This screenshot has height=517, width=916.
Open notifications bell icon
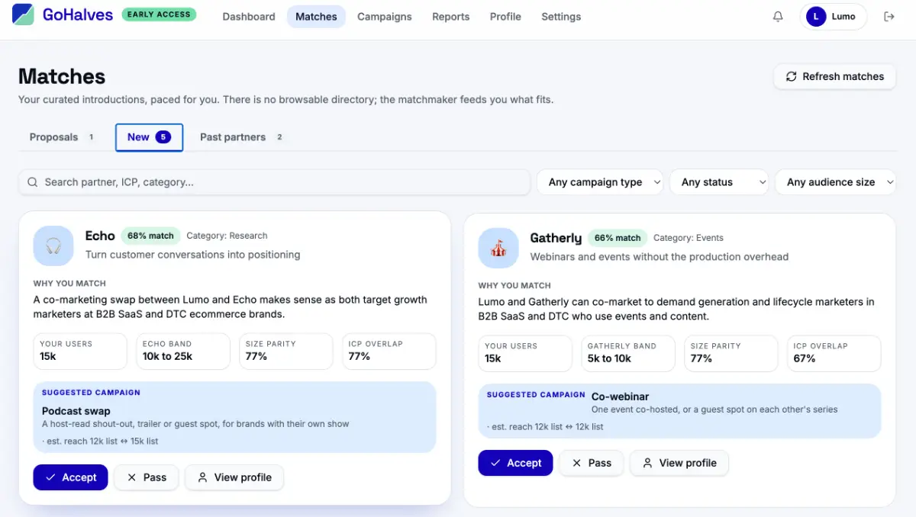pos(778,17)
